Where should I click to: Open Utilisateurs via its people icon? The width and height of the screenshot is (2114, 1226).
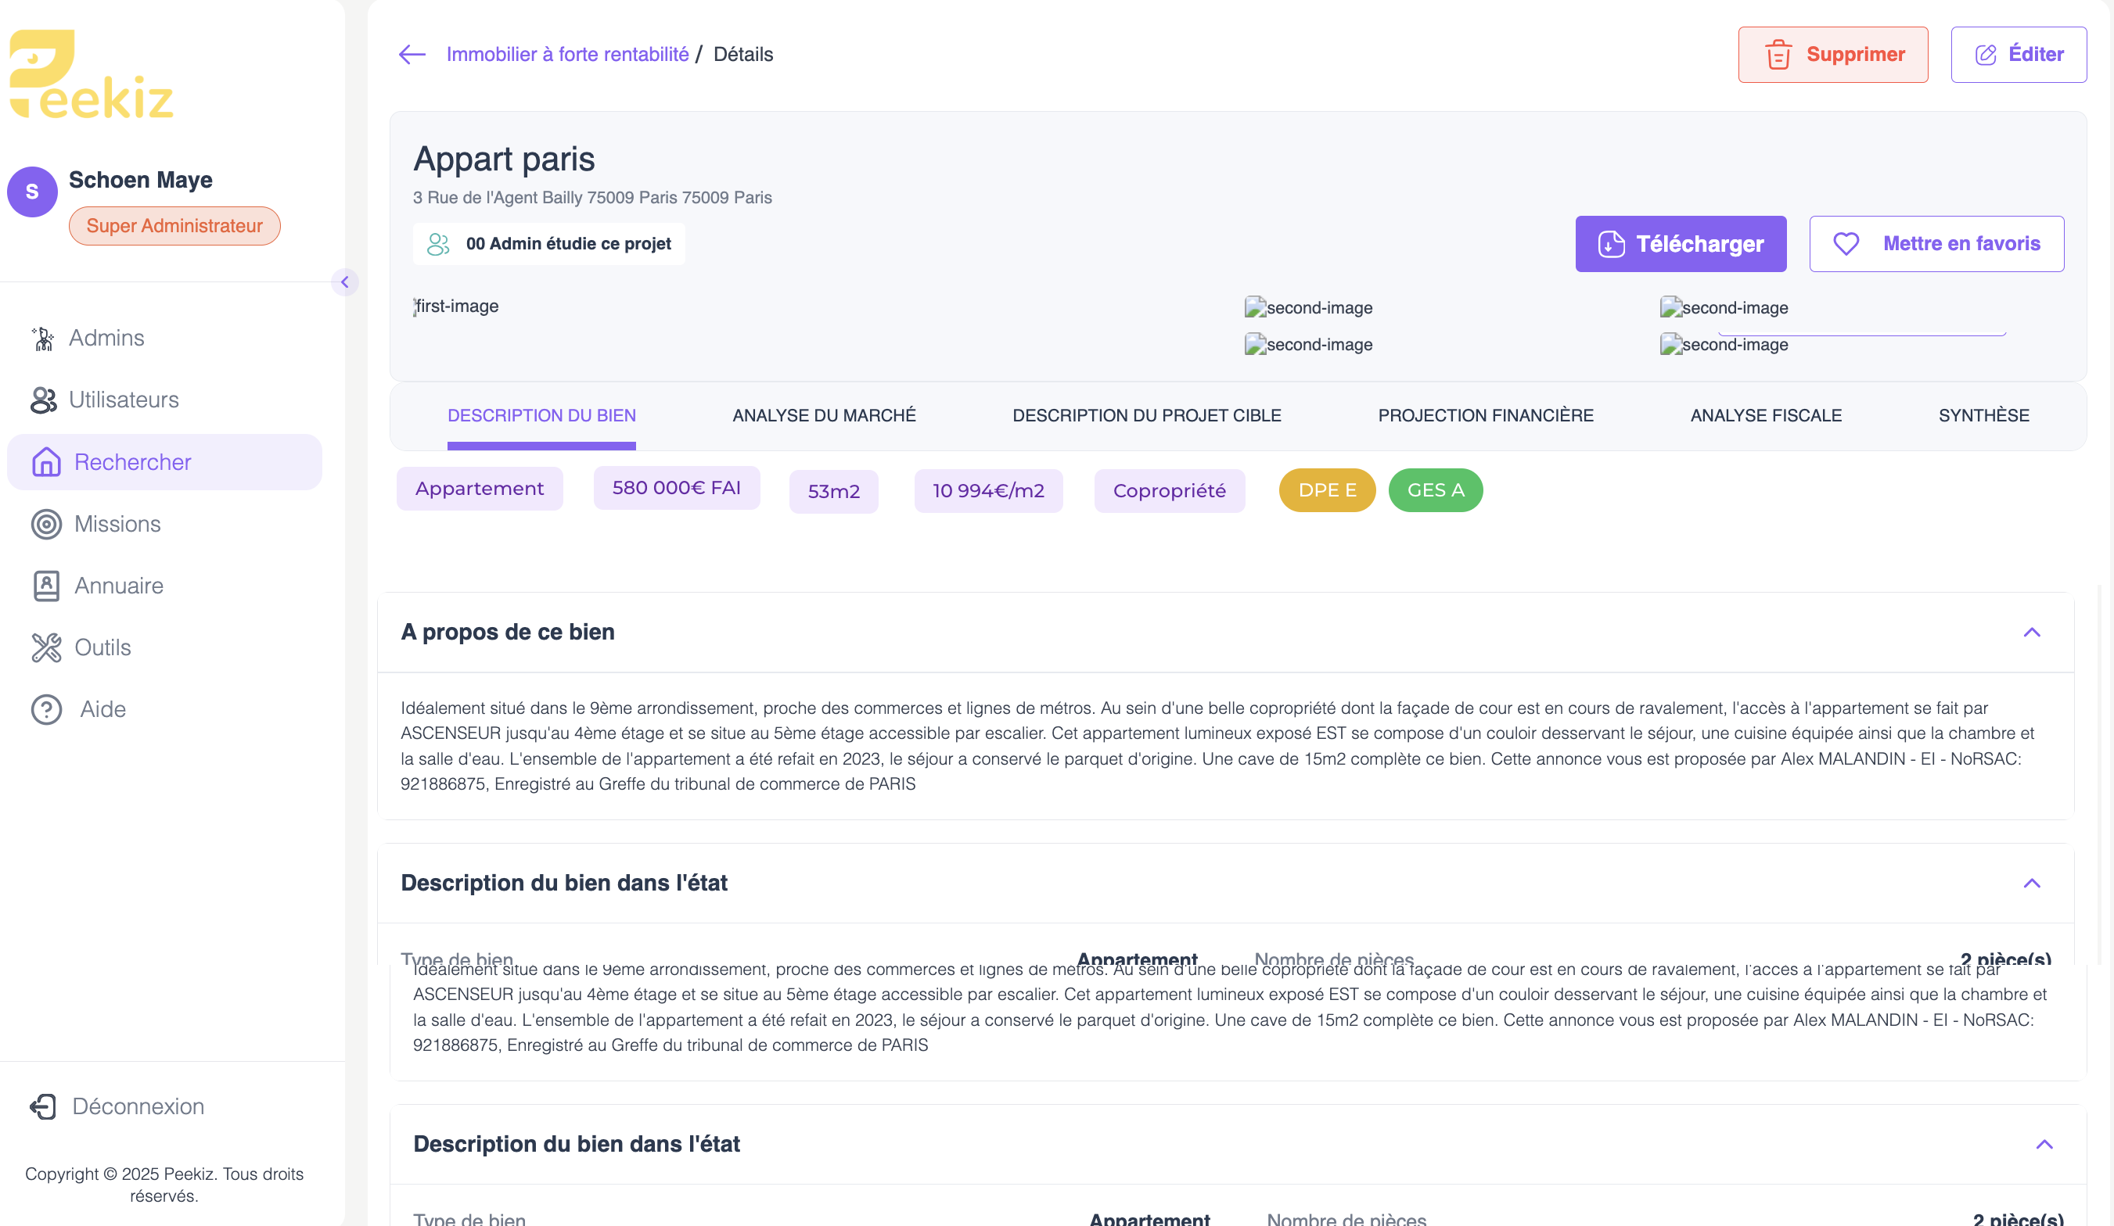44,400
